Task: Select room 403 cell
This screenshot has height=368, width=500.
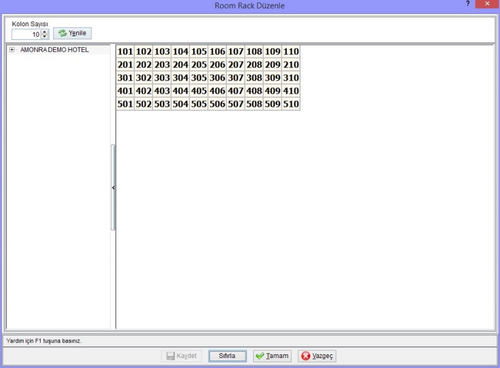Action: (162, 90)
